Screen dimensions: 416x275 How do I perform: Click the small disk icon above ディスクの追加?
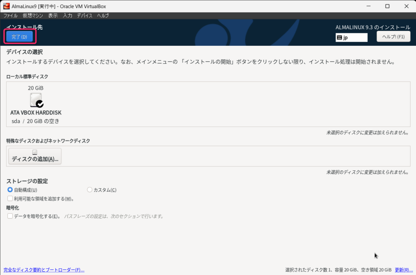[35, 152]
